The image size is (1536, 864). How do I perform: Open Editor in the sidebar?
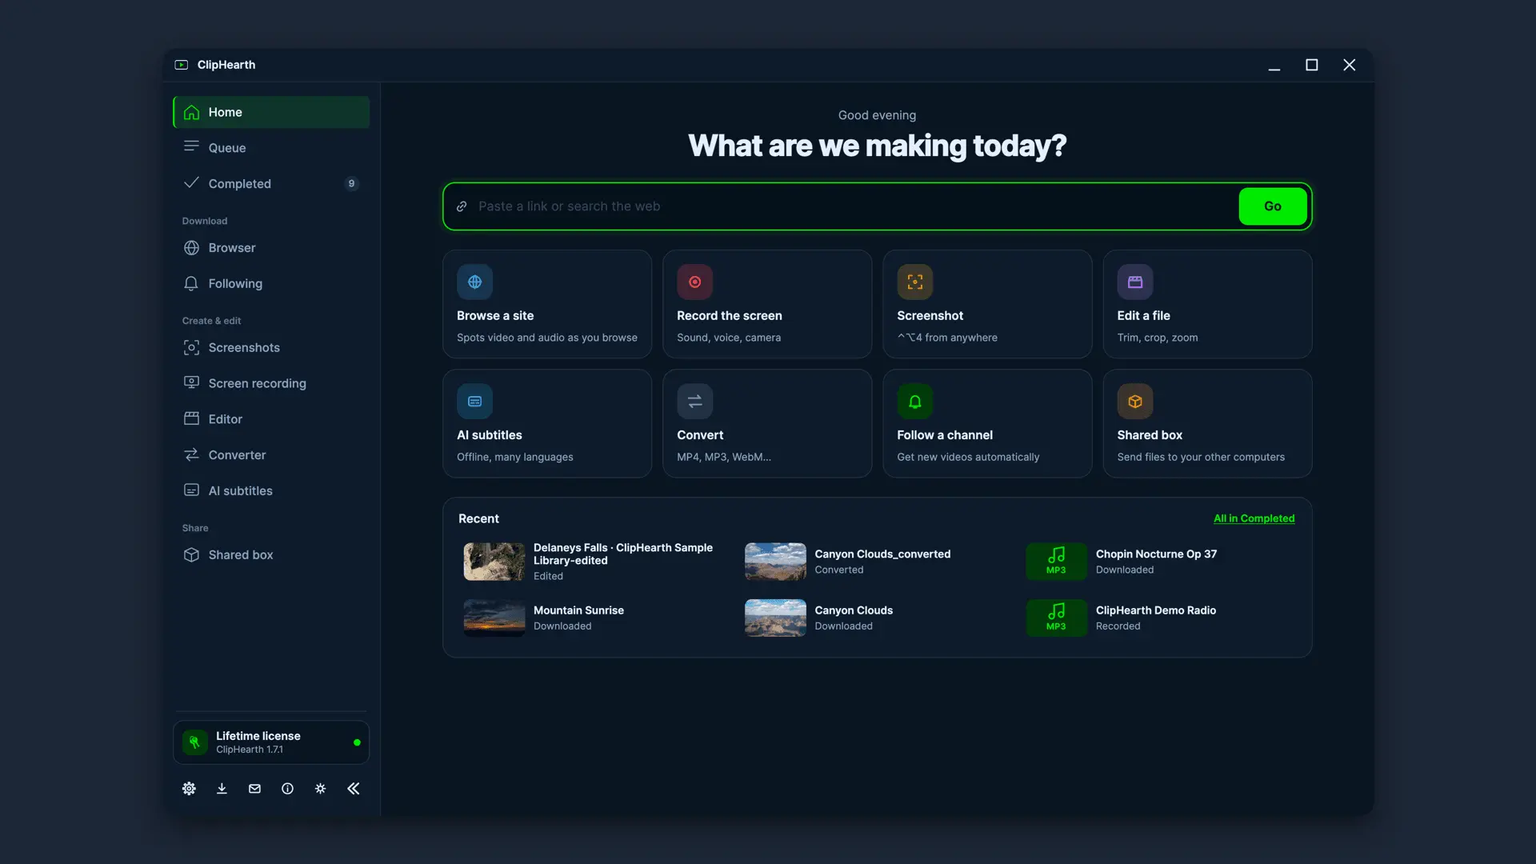(271, 419)
